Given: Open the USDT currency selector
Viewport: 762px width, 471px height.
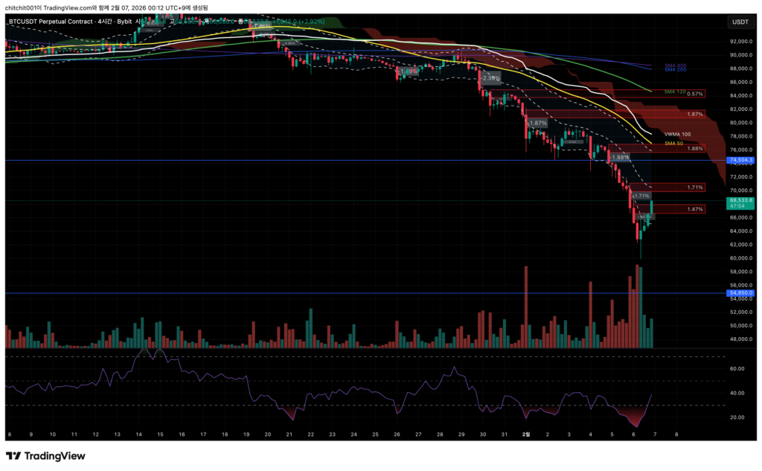Looking at the screenshot, I should click(740, 22).
